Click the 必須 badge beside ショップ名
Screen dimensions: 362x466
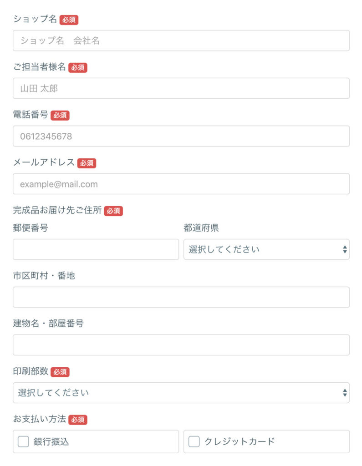click(69, 20)
